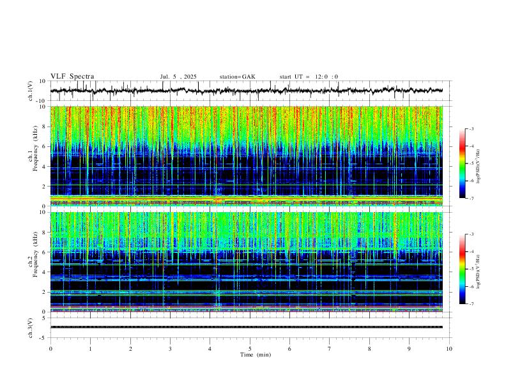Click the "-7" tick of ch.2 colorbar

(471, 303)
